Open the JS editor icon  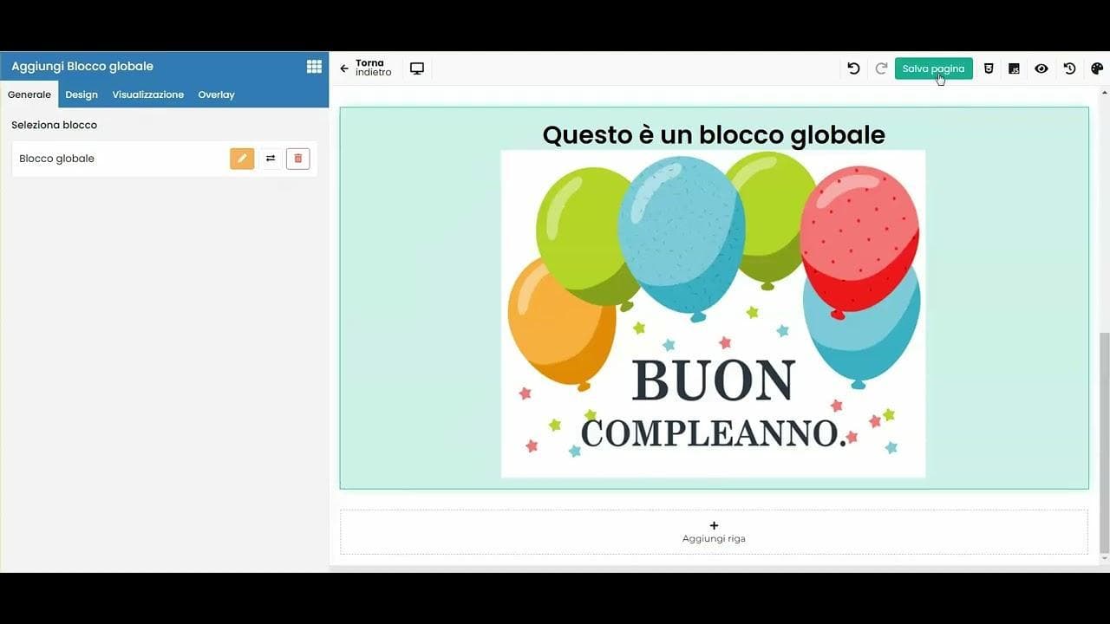pyautogui.click(x=1014, y=68)
